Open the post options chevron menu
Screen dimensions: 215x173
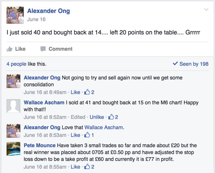[206, 9]
